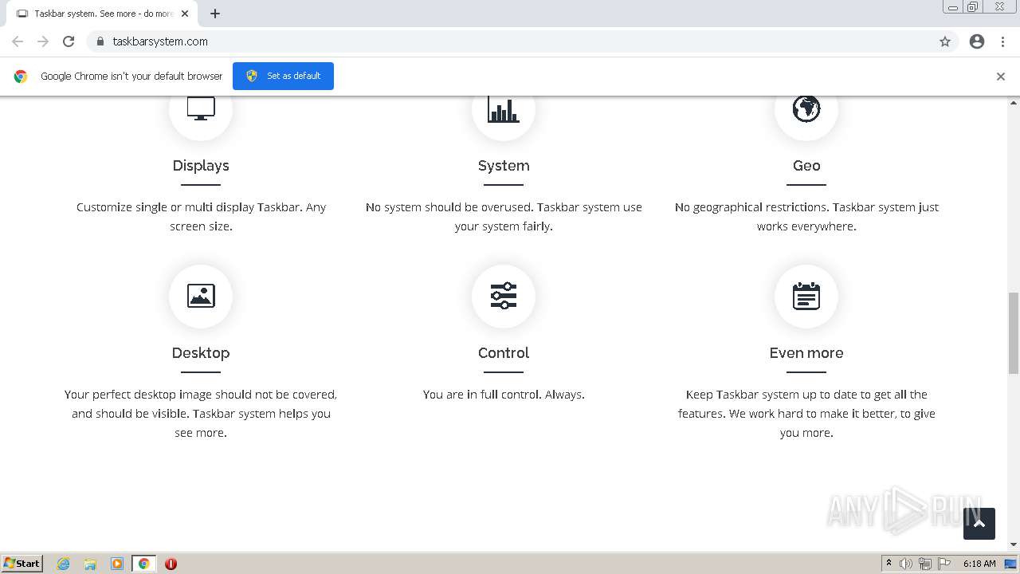1020x574 pixels.
Task: Click the Show desktop tray icon
Action: click(x=1012, y=564)
